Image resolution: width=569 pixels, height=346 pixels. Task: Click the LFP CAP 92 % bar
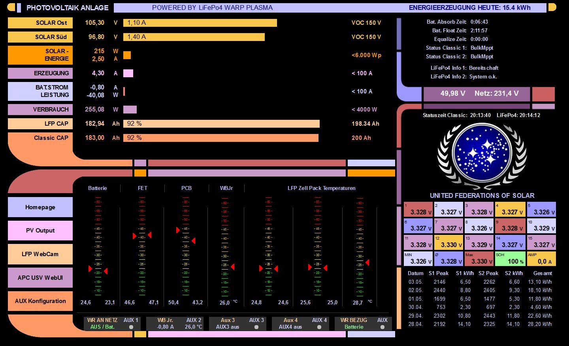(x=221, y=124)
